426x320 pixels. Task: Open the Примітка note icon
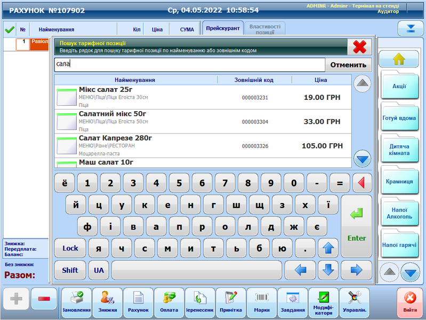231,302
